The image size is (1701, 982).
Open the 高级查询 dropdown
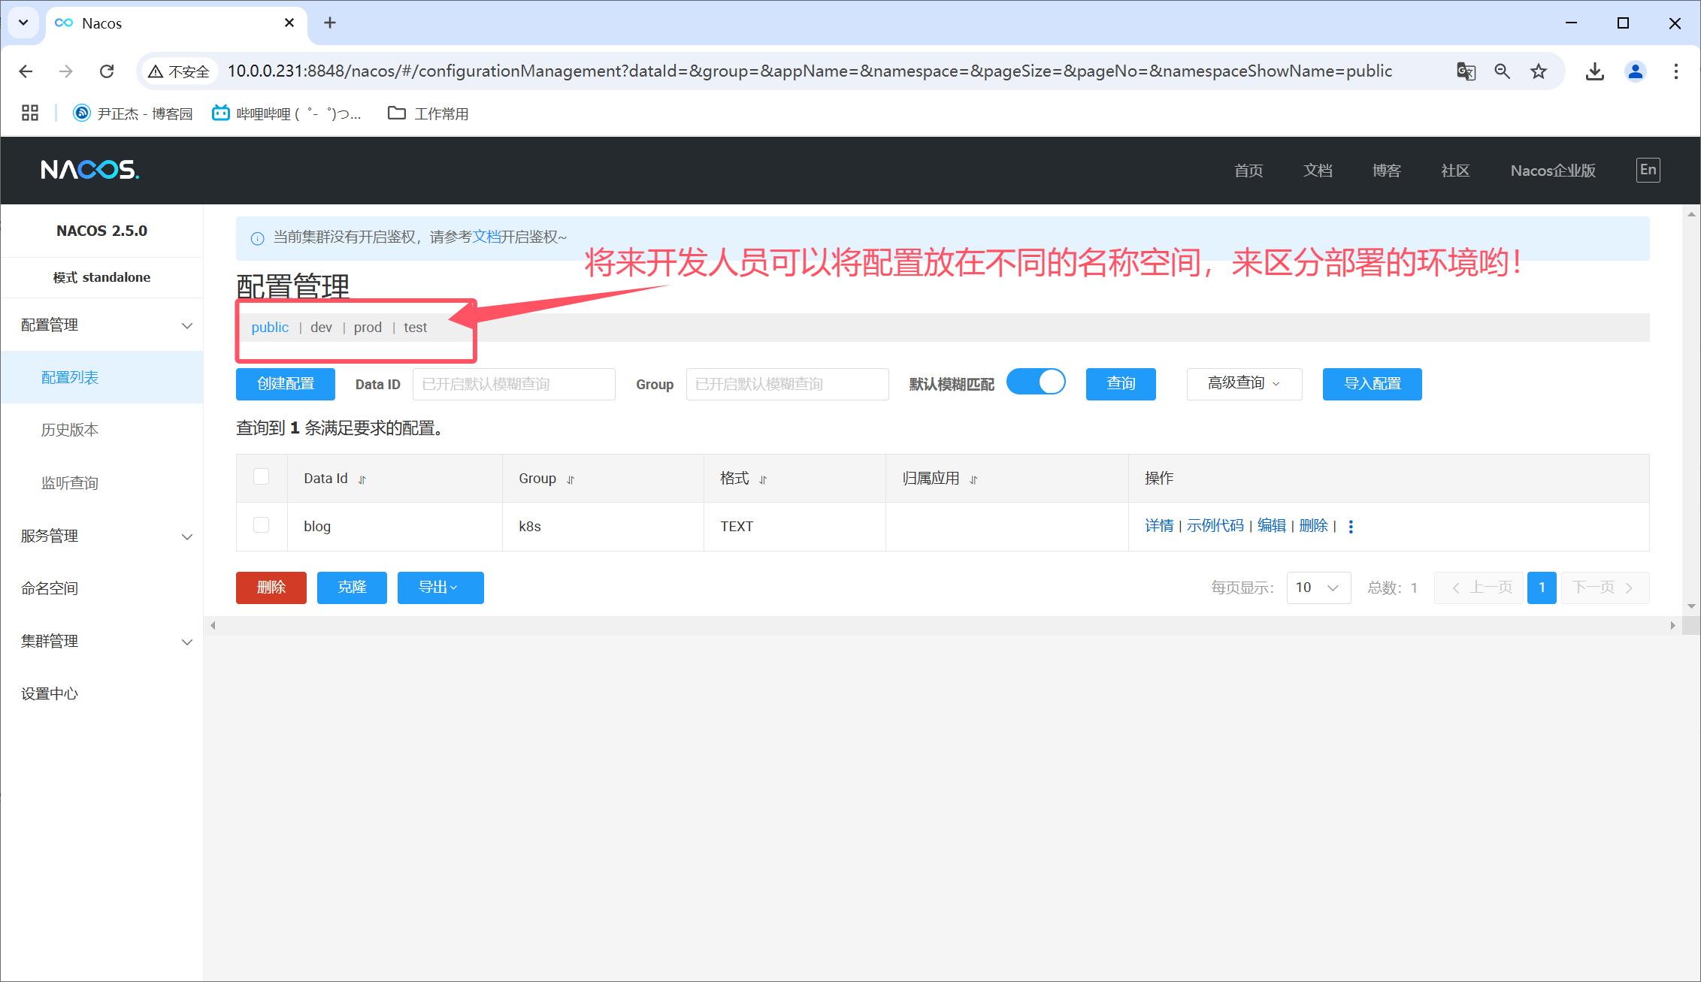click(x=1243, y=384)
